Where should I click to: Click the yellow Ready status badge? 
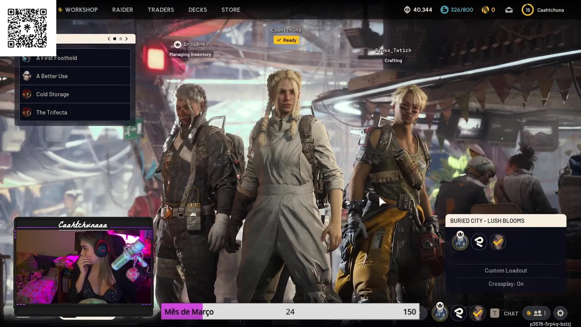286,40
